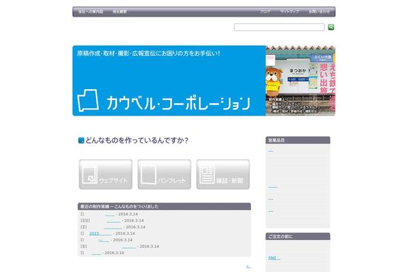Click the mascot station photo in the banner
408x272 pixels.
301,81
